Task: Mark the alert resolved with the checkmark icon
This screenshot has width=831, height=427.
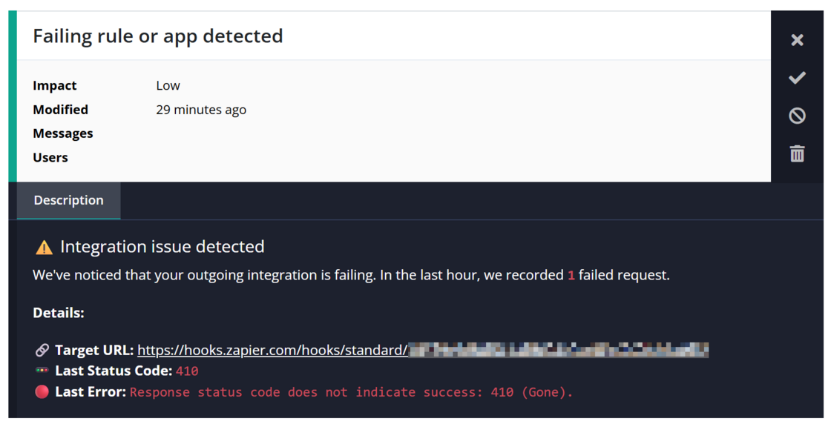Action: coord(797,78)
